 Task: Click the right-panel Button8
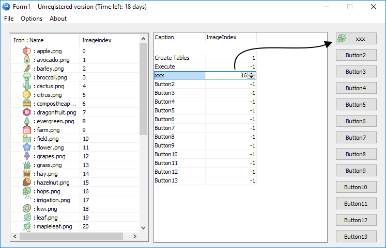pyautogui.click(x=356, y=154)
